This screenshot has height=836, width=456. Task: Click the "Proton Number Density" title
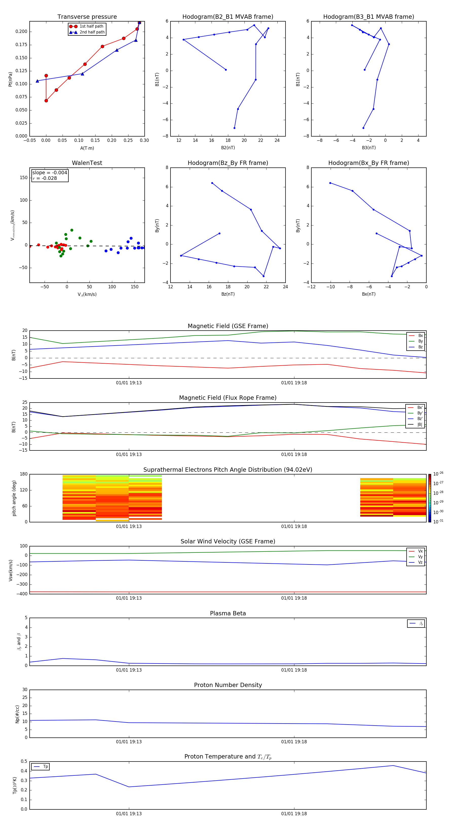[228, 686]
